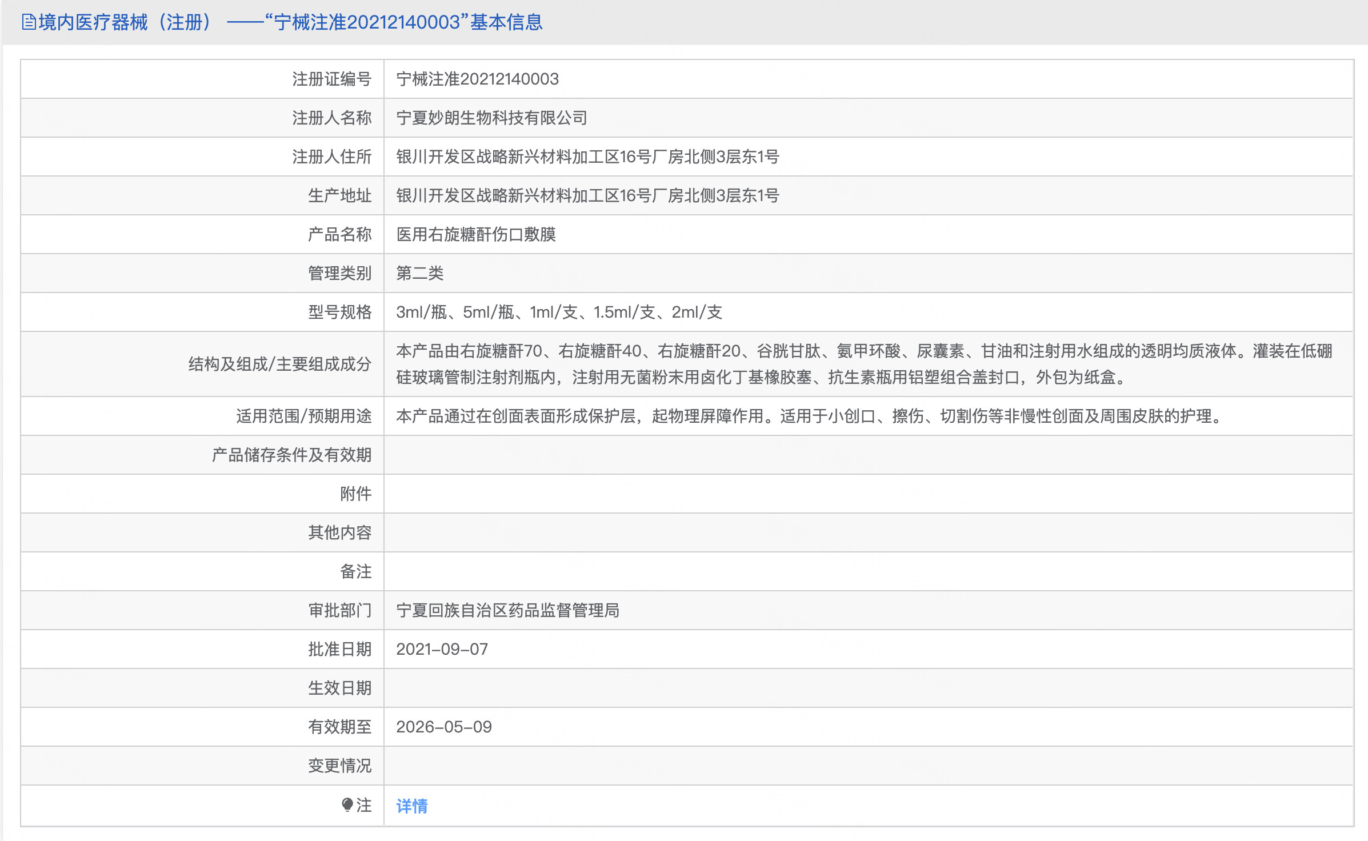This screenshot has height=841, width=1368.
Task: Click the 附件 label
Action: [x=356, y=494]
